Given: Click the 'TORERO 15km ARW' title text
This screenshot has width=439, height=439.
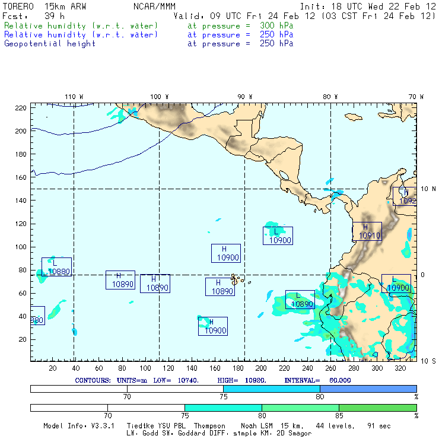Looking at the screenshot, I should [x=44, y=7].
